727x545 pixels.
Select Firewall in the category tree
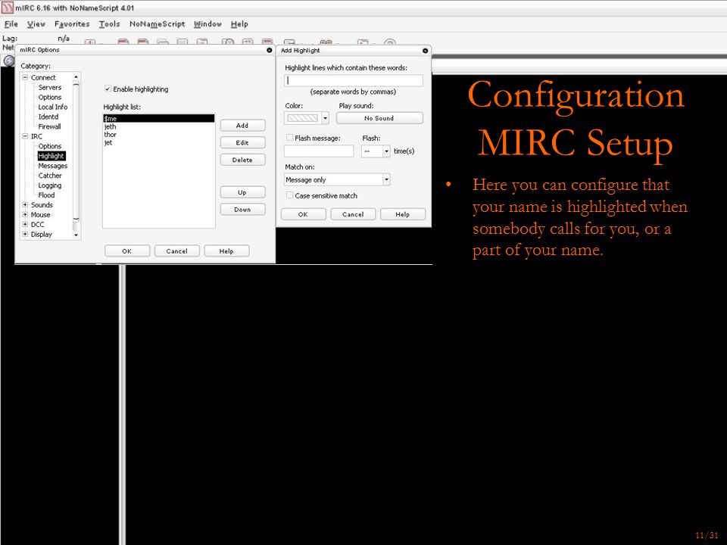click(x=50, y=126)
